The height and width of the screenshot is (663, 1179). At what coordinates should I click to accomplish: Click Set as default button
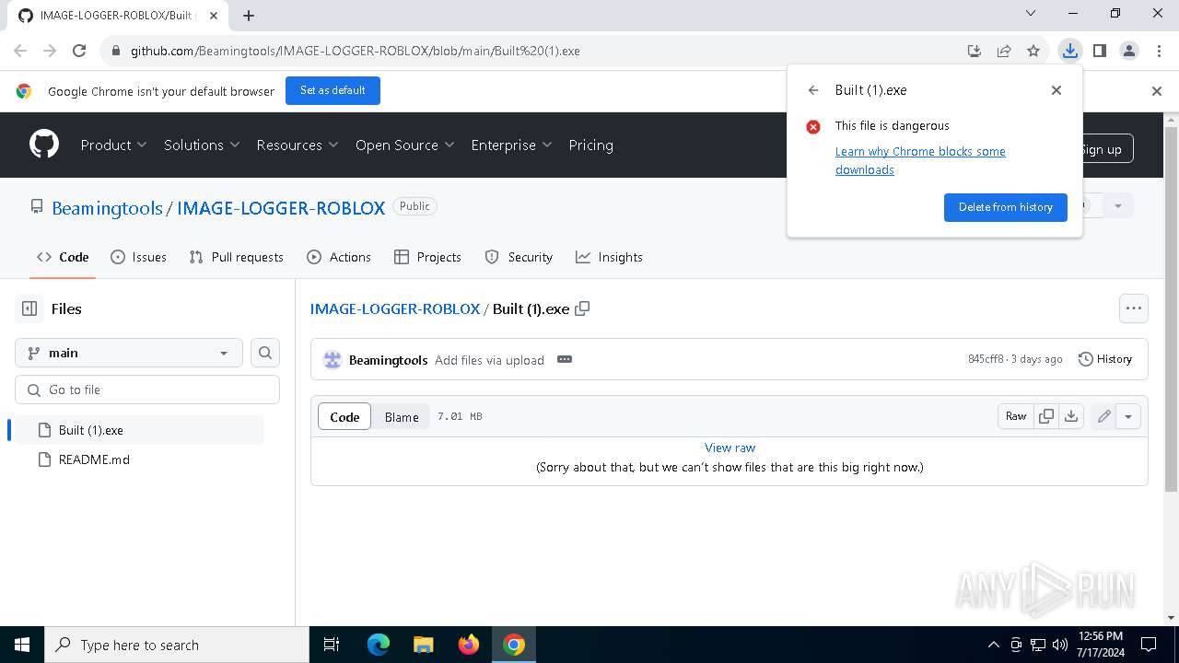(333, 90)
